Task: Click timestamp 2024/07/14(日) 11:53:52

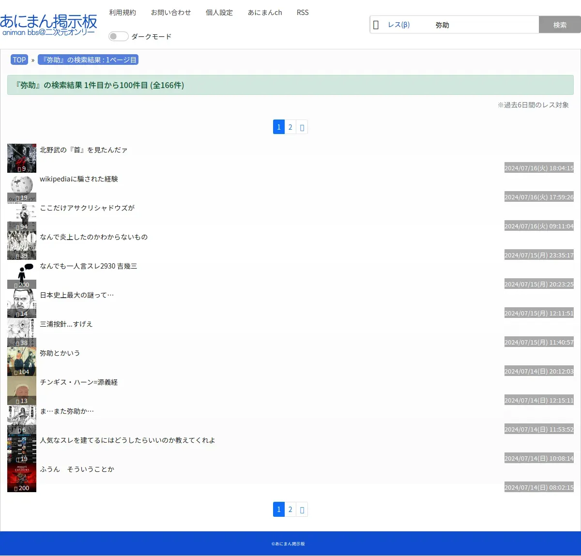Action: tap(539, 429)
